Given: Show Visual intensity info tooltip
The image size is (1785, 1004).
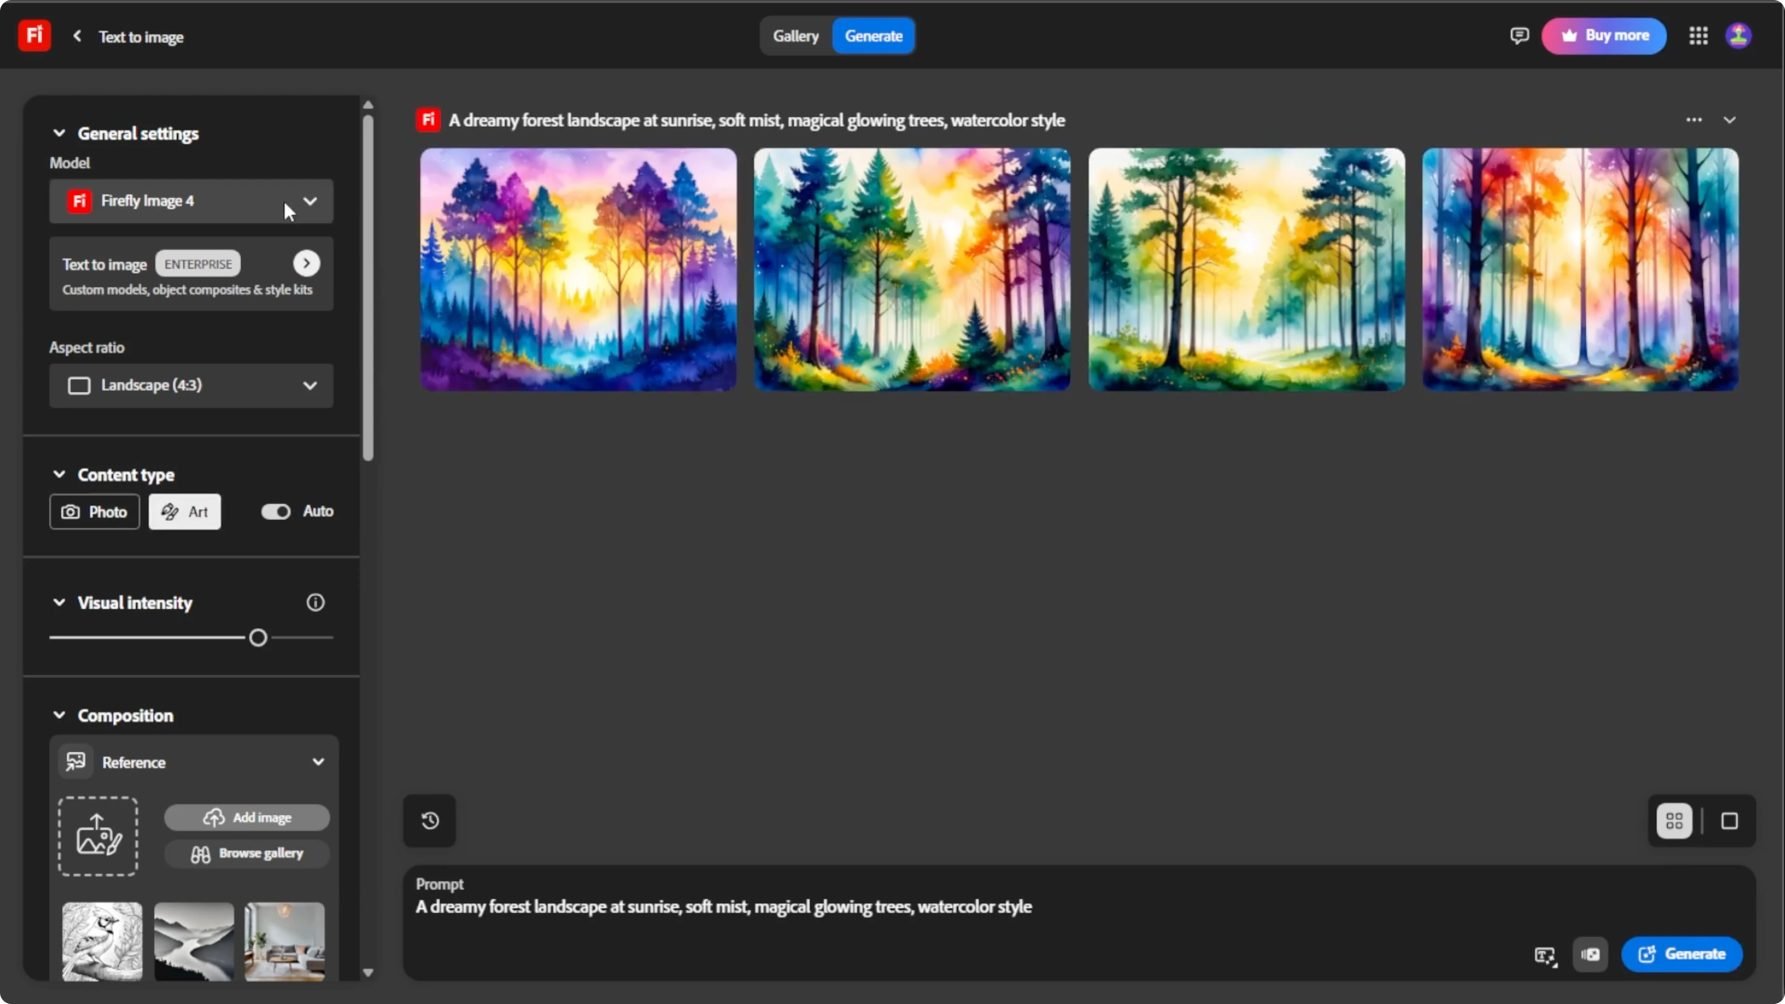Looking at the screenshot, I should click(315, 602).
